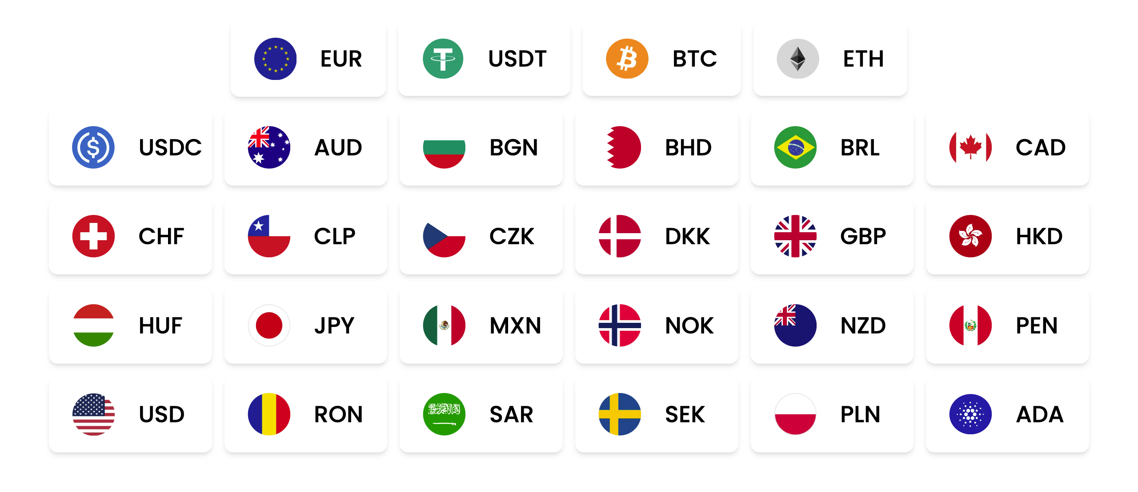Select the European Union flag icon
This screenshot has height=492, width=1138.
275,59
